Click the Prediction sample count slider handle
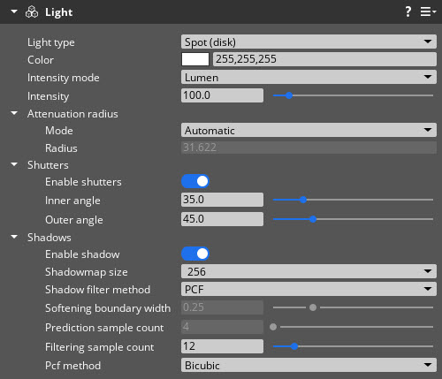442x379 pixels. point(273,327)
